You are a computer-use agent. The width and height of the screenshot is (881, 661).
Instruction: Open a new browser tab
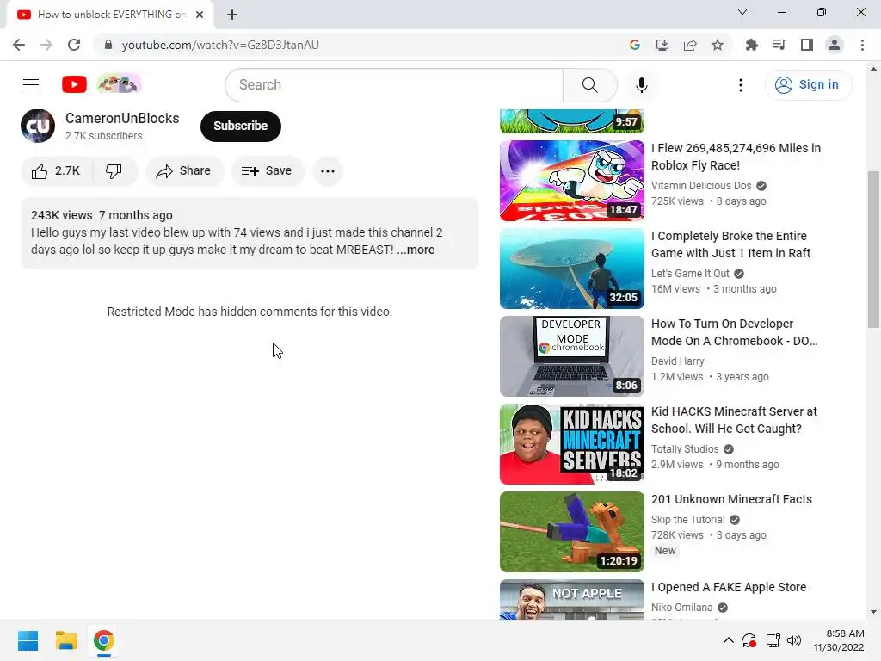tap(232, 15)
